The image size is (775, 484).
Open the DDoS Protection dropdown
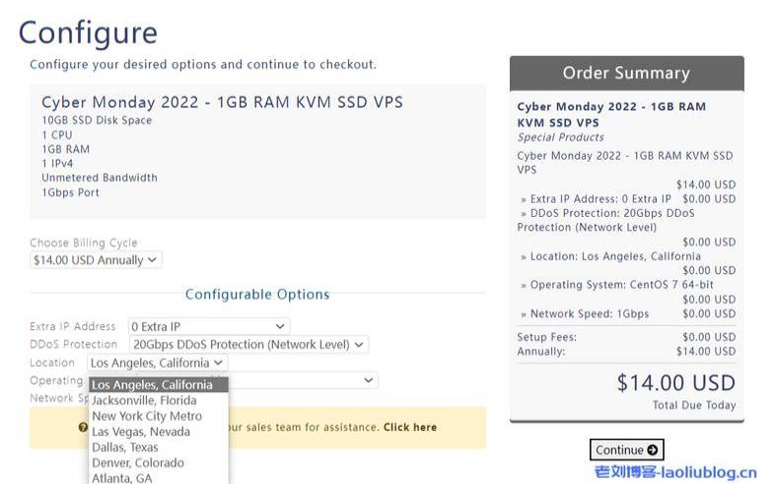[x=248, y=344]
